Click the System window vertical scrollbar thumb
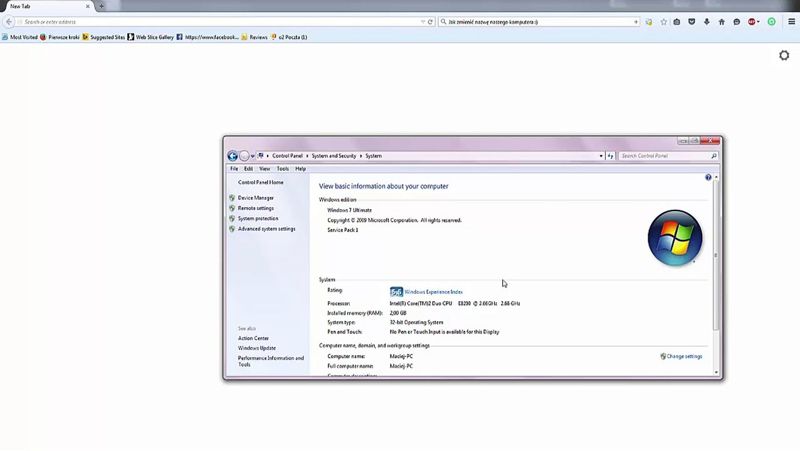 (x=716, y=256)
